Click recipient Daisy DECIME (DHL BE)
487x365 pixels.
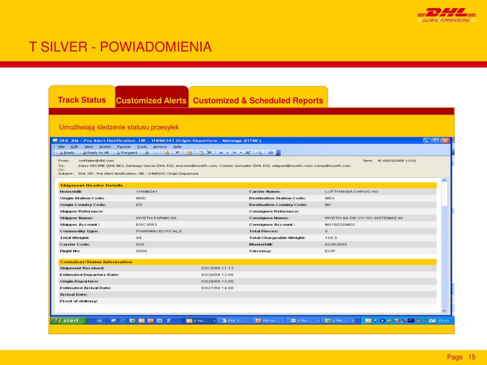pyautogui.click(x=101, y=166)
